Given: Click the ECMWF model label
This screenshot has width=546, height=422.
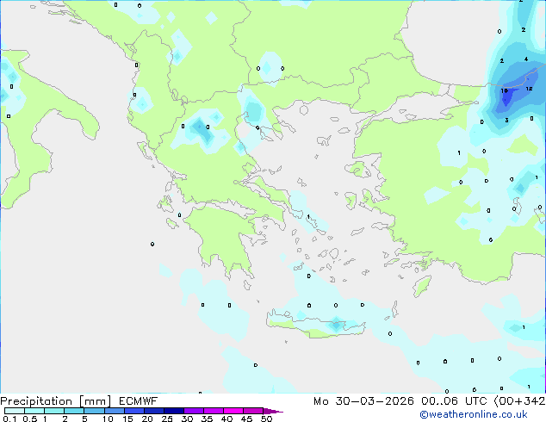Looking at the screenshot, I should coord(139,401).
